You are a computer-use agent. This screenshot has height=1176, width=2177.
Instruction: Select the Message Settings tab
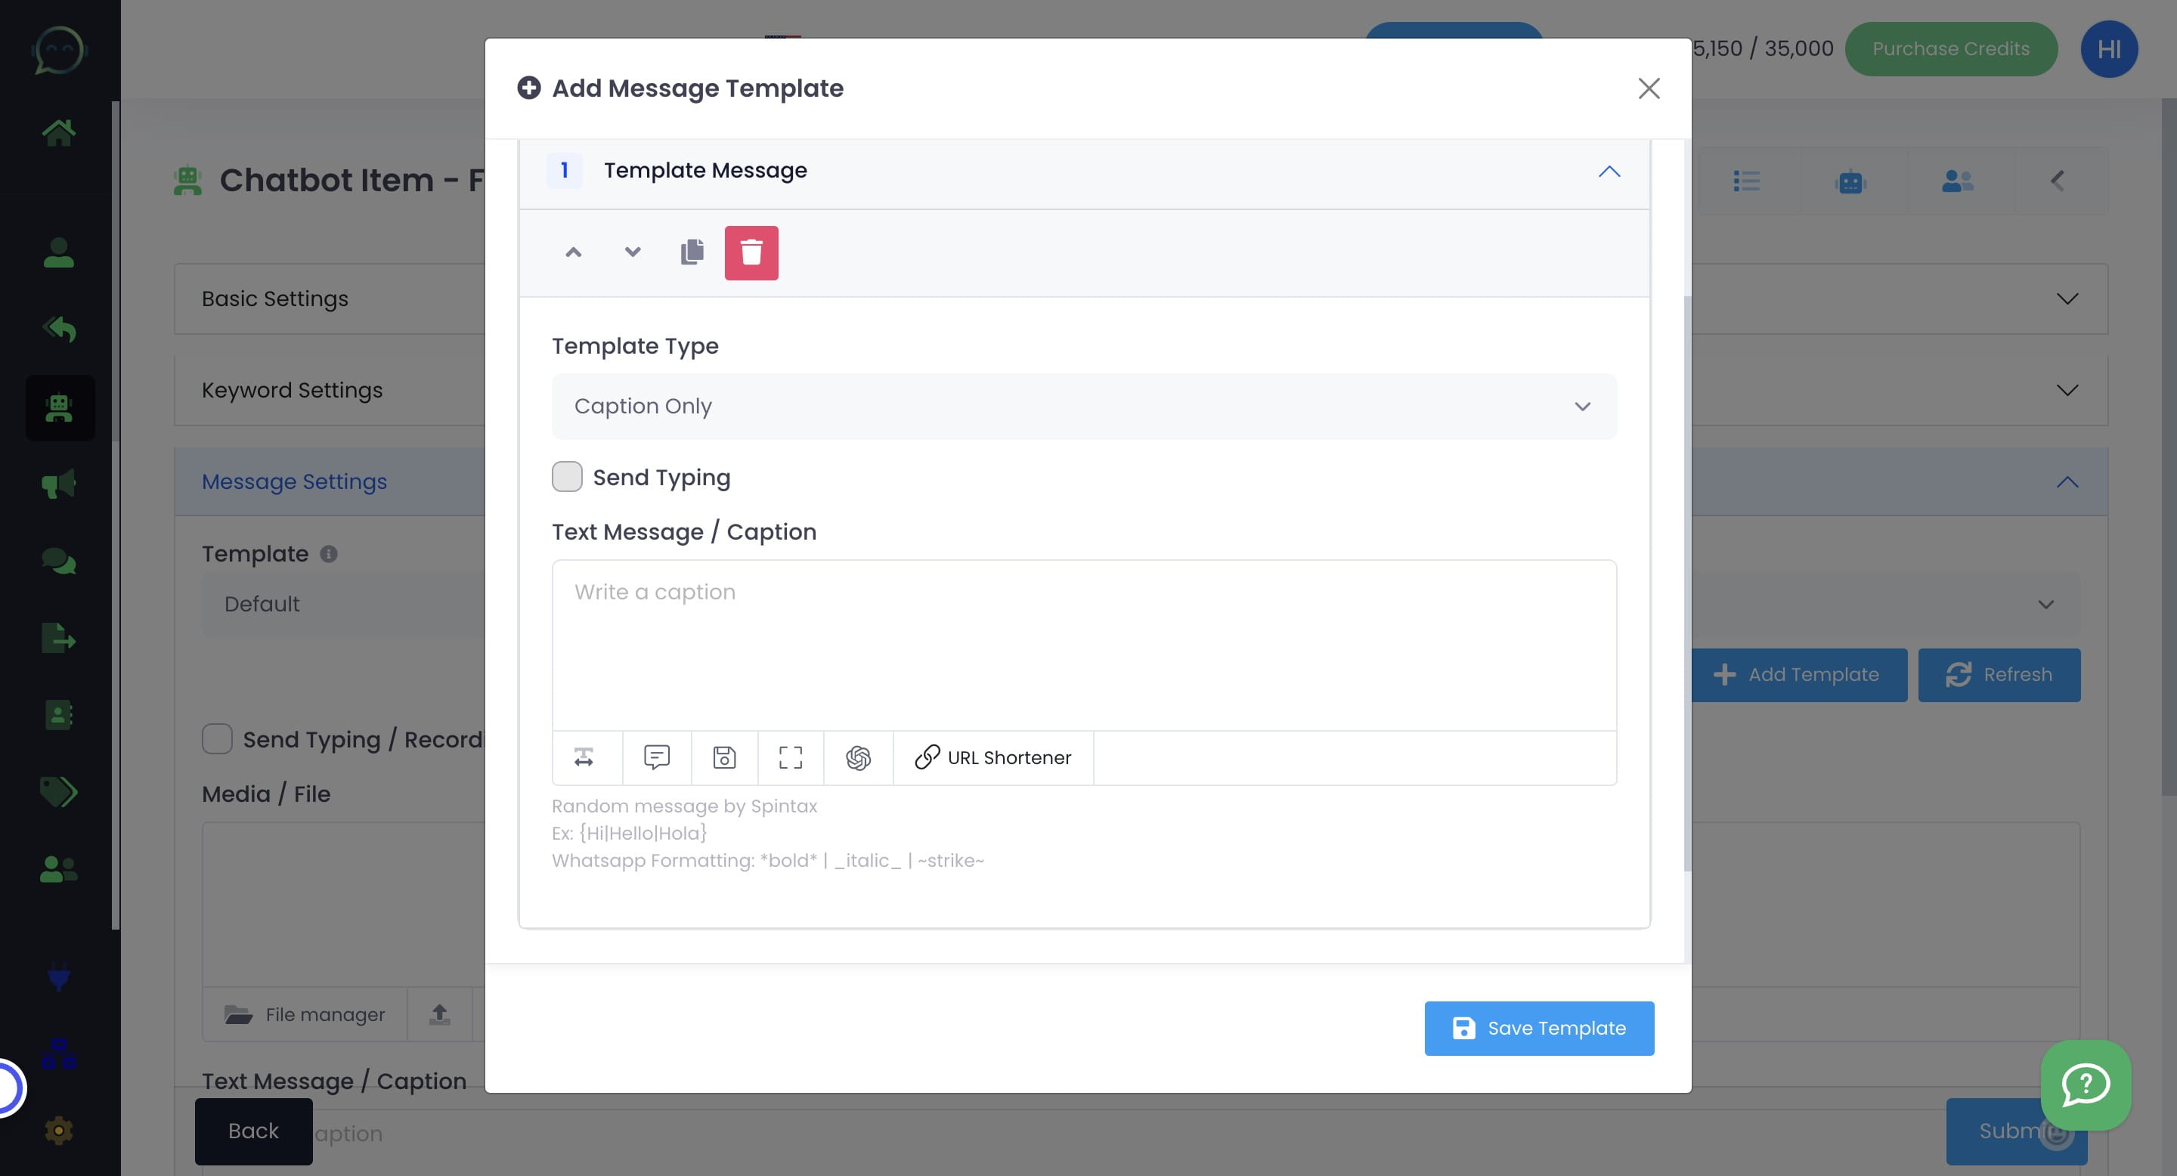point(294,481)
